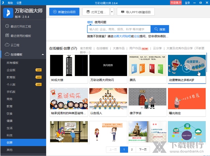
Task: Open the 官方教程 link
Action: tap(86, 48)
